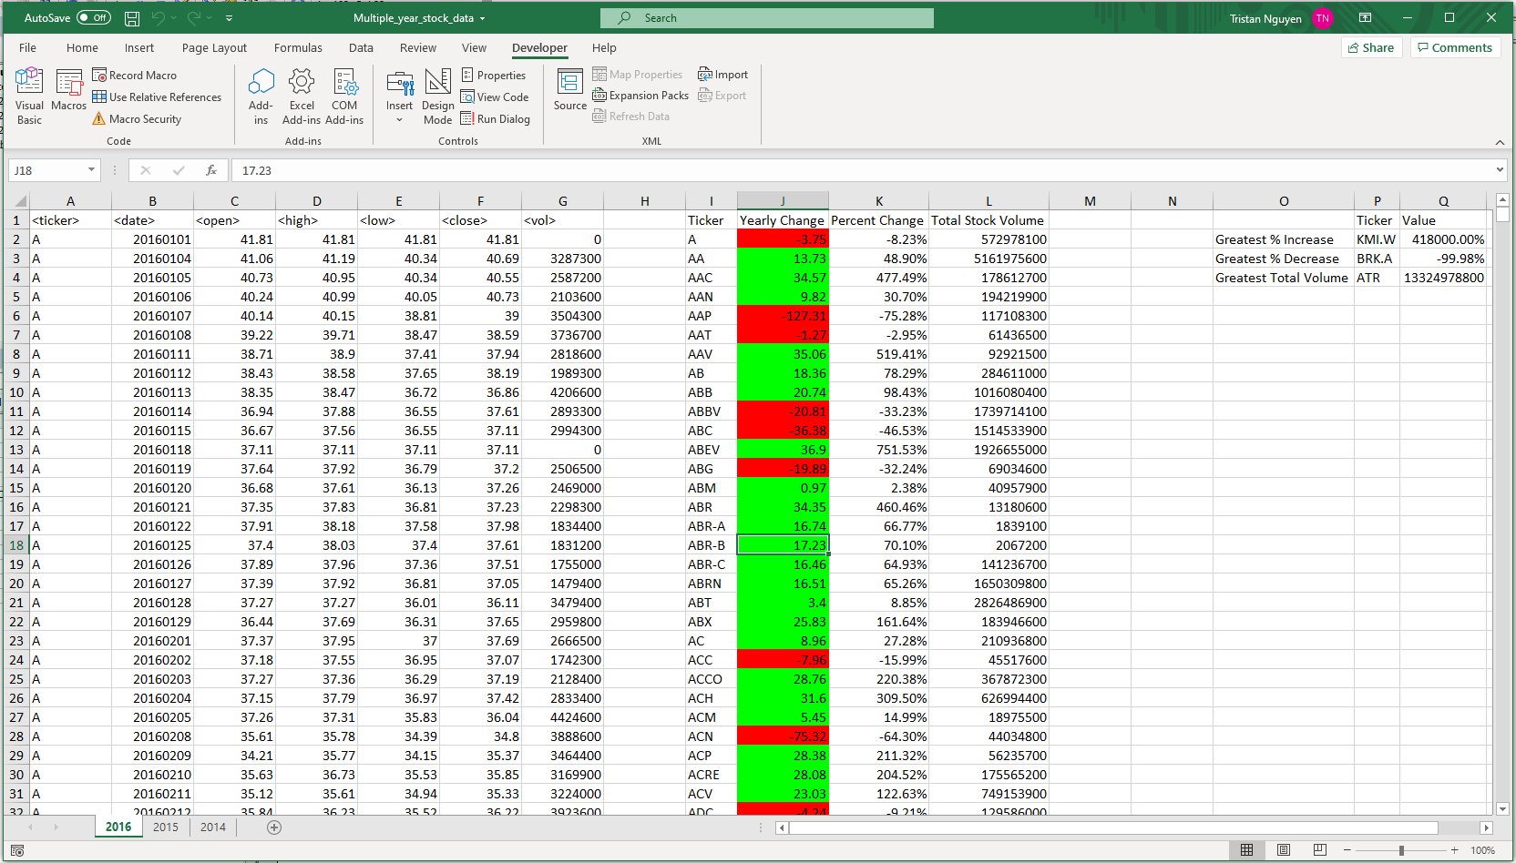This screenshot has height=863, width=1516.
Task: Open the Help tab
Action: tap(604, 48)
